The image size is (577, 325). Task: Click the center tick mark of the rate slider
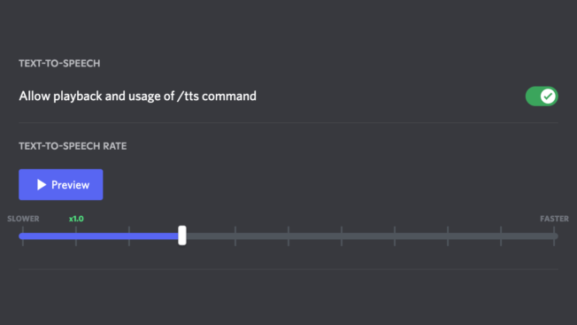(x=288, y=236)
